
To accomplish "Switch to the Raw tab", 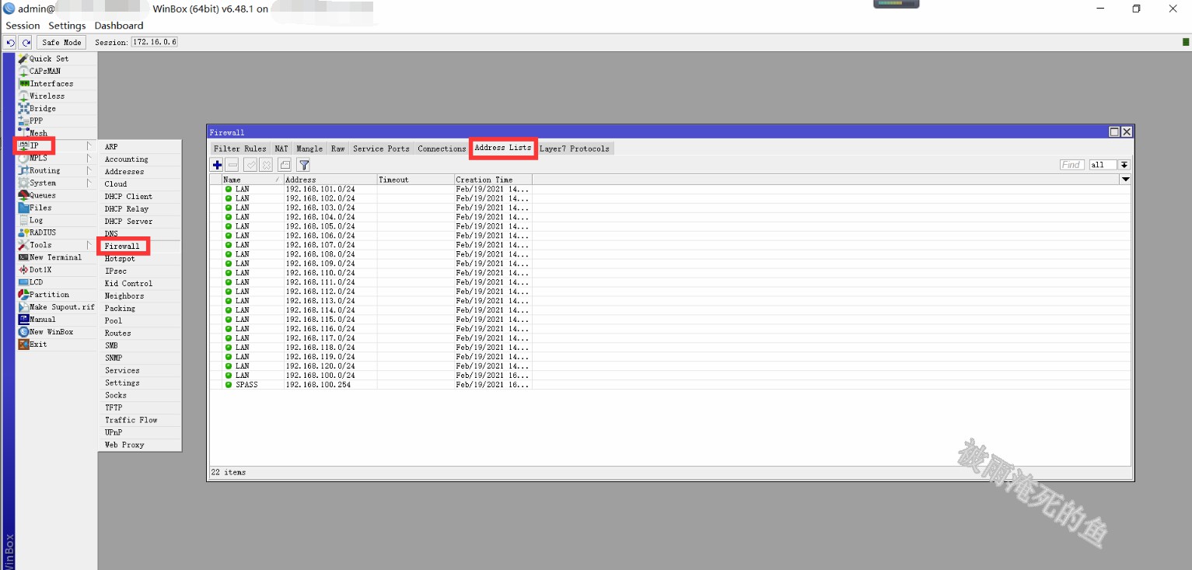I will click(x=337, y=149).
